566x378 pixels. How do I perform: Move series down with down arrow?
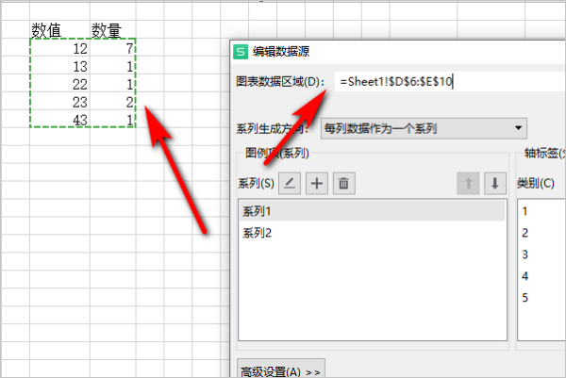[x=495, y=183]
